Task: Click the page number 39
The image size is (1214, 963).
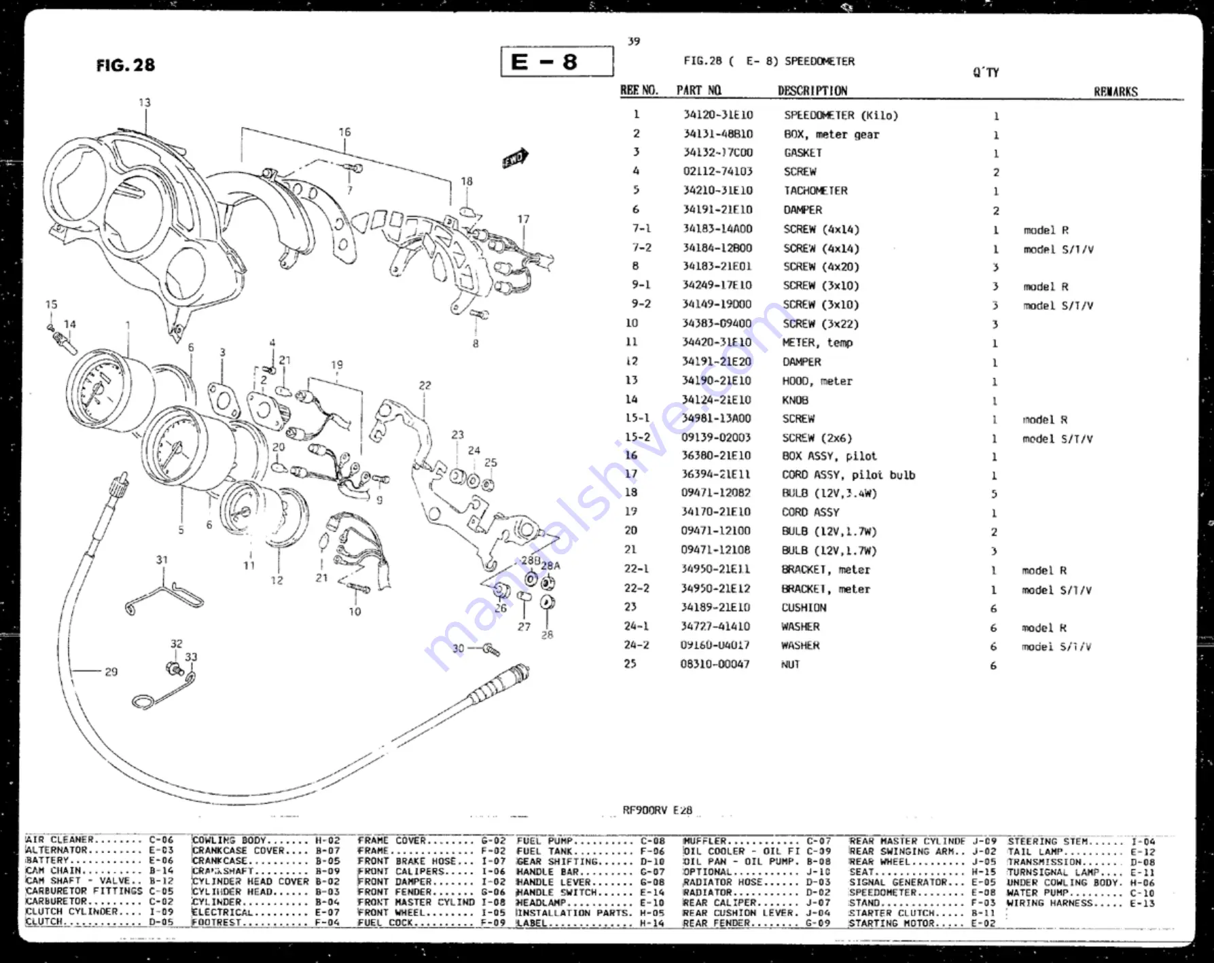Action: 633,41
